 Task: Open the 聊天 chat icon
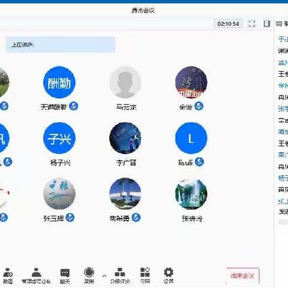tap(65, 275)
